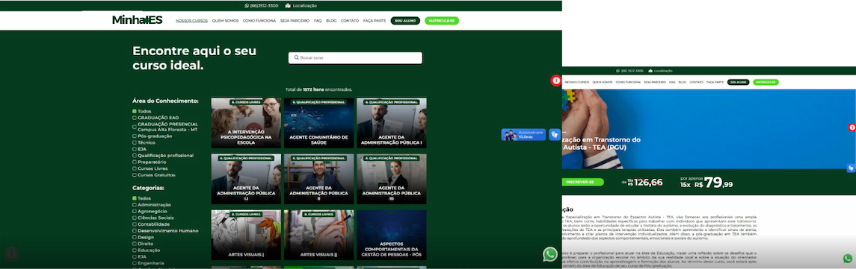Screen dimensions: 856x269
Task: Check the Cursos Livres checkbox
Action: tap(135, 169)
